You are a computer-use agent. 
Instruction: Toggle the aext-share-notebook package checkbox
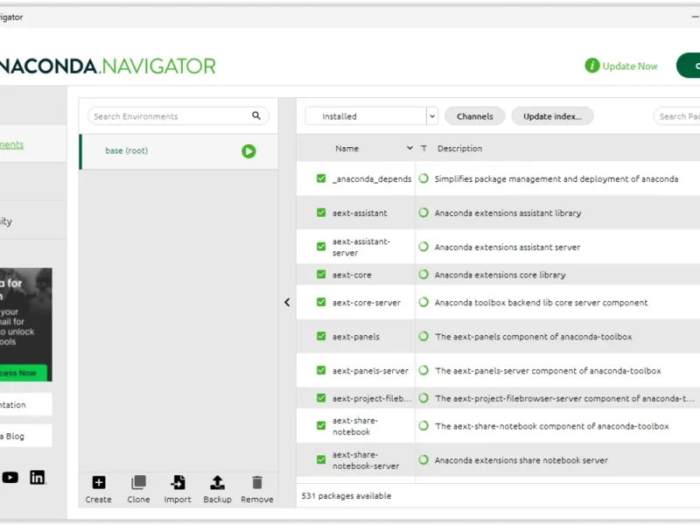coord(321,426)
